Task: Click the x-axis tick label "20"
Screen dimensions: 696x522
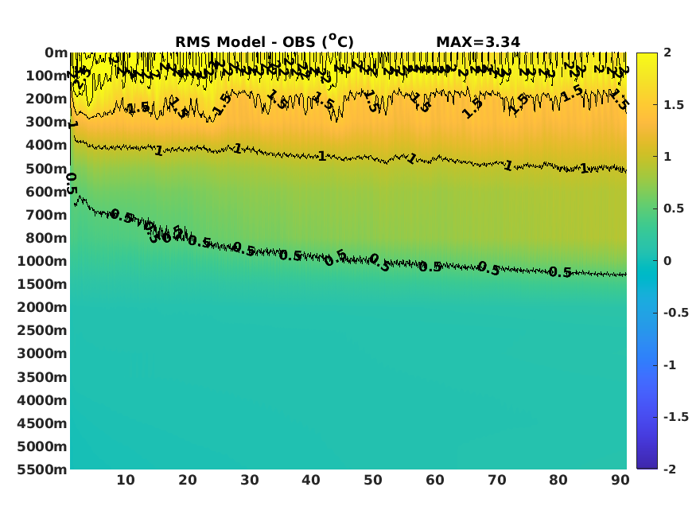Action: [x=187, y=481]
